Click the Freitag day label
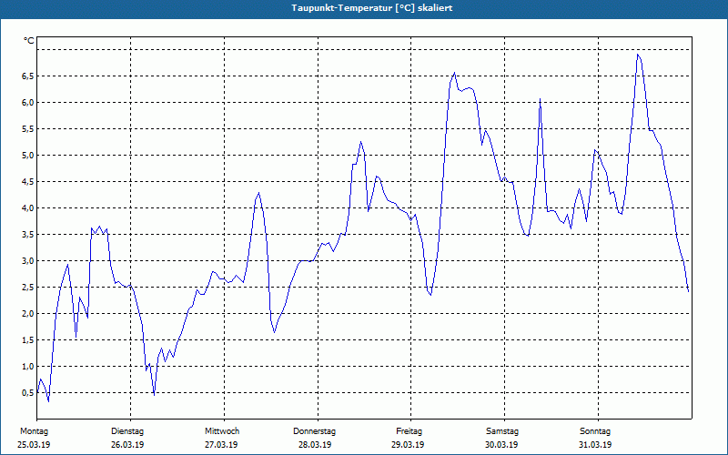Screen dimensions: 728x455 [409, 431]
